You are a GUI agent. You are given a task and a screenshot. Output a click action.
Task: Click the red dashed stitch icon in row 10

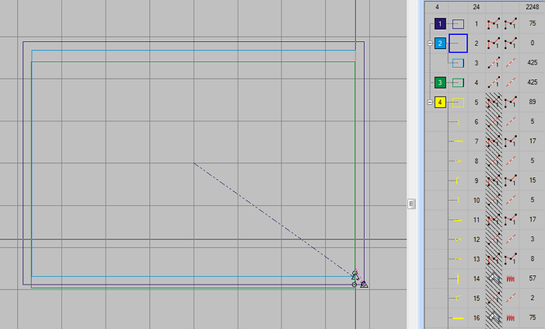(511, 200)
